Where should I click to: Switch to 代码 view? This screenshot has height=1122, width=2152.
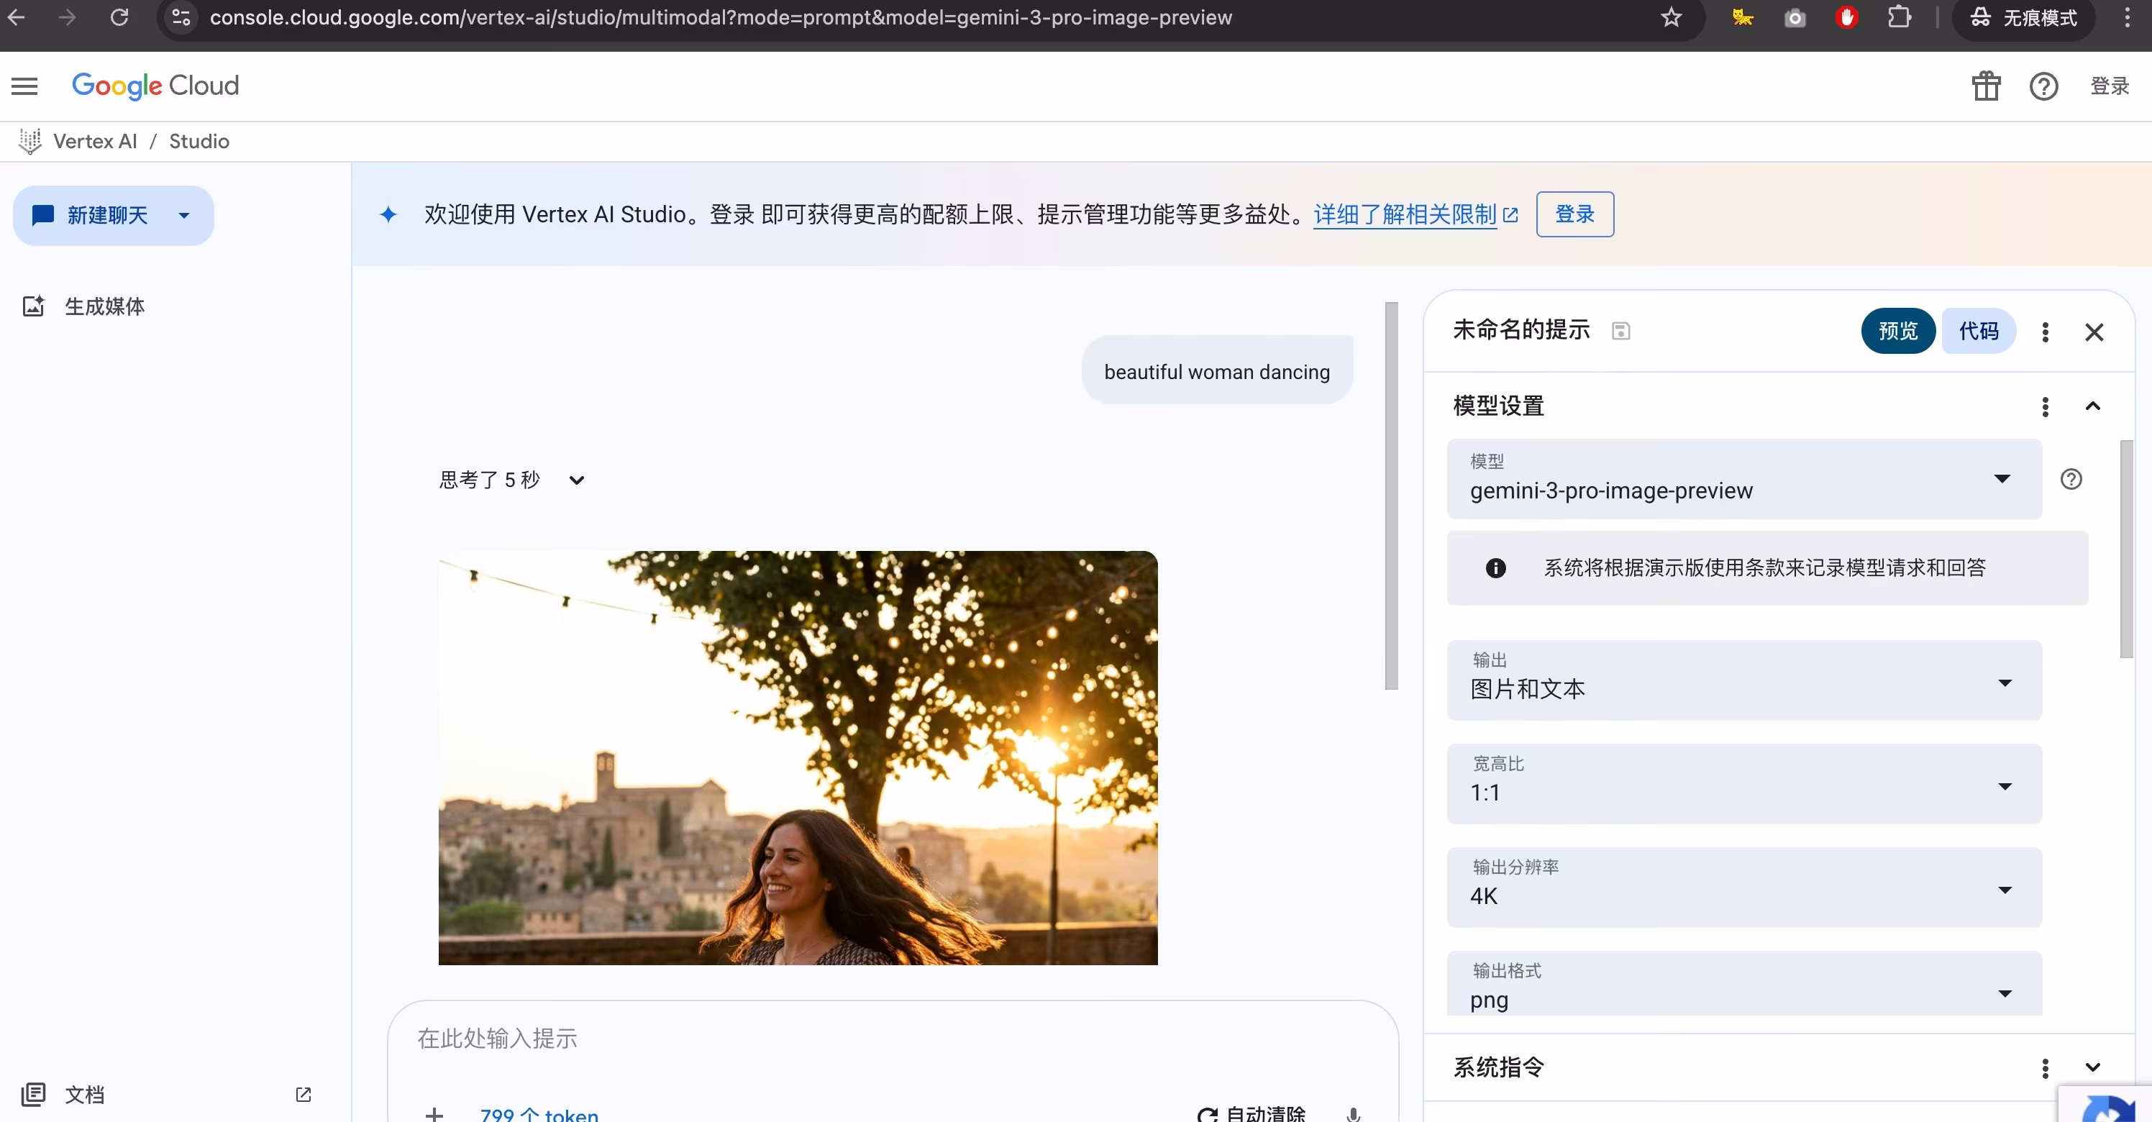pos(1978,330)
